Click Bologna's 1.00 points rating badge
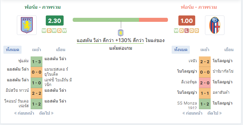The image size is (243, 125). (187, 20)
